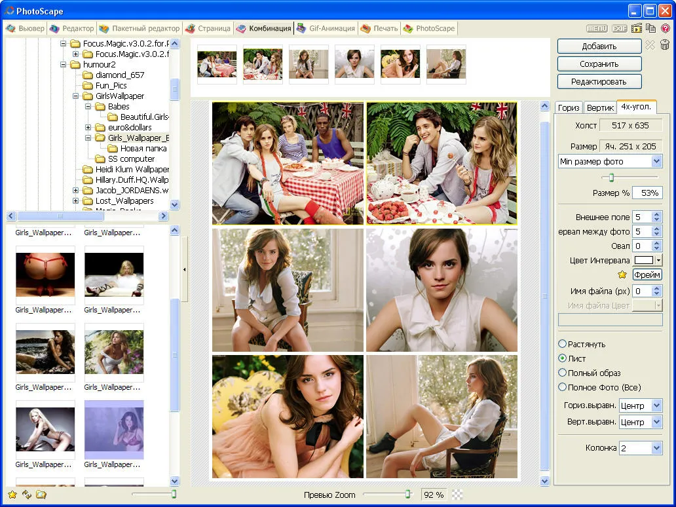Select the SS computer folder in tree
This screenshot has height=507, width=676.
pos(131,159)
